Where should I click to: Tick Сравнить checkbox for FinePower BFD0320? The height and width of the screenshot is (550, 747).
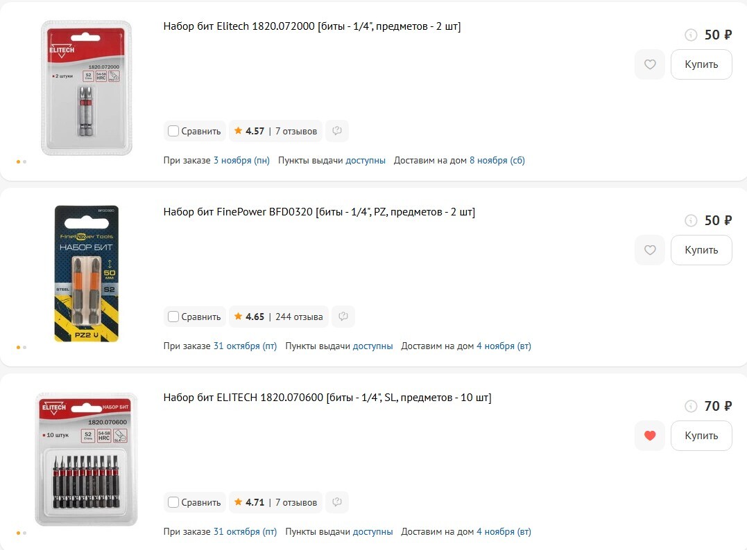coord(174,317)
